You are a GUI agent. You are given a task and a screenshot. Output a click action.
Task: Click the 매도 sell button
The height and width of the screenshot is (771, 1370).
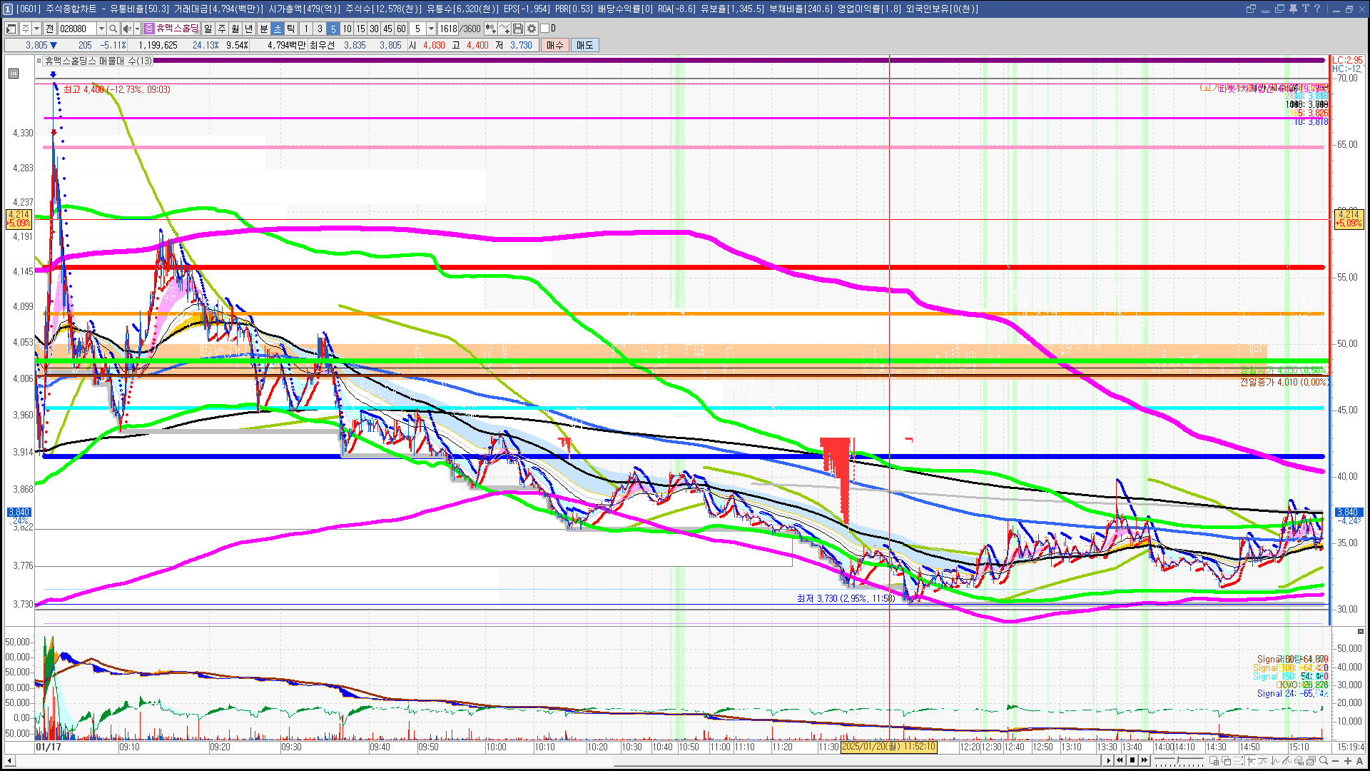584,45
